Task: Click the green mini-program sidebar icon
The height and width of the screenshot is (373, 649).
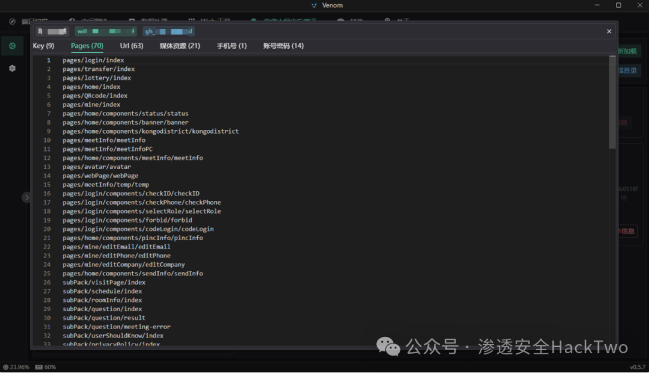Action: pos(12,46)
